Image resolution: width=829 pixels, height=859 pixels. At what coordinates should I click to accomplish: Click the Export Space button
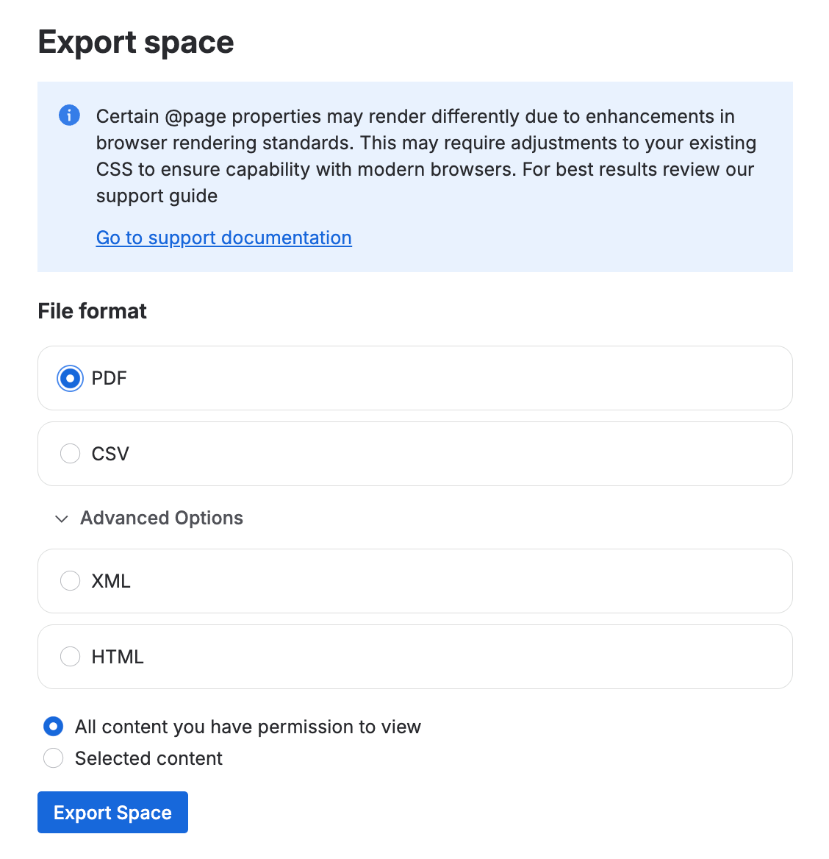coord(112,812)
